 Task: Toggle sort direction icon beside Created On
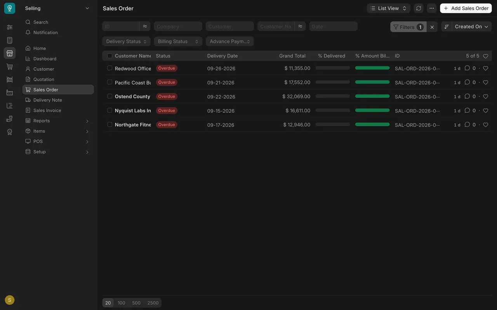(447, 27)
